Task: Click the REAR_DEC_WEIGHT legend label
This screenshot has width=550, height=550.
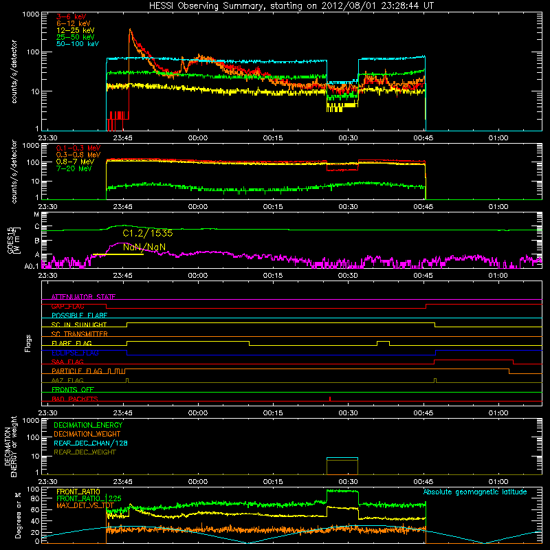Action: (x=85, y=452)
